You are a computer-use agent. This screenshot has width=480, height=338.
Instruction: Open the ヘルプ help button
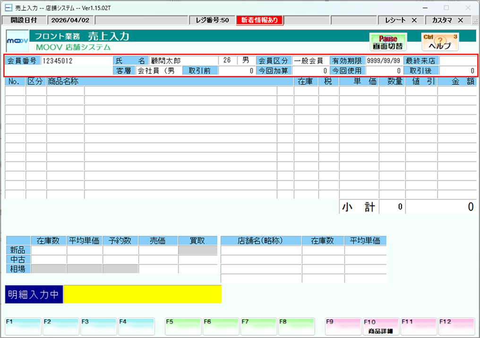[x=439, y=42]
